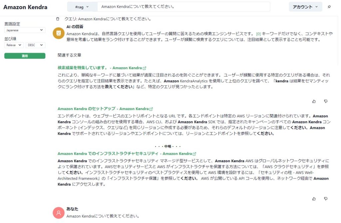Open the アカウント account menu
The height and width of the screenshot is (223, 341).
[305, 7]
